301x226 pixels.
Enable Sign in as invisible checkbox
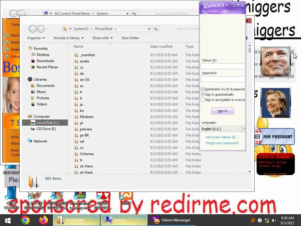point(203,100)
